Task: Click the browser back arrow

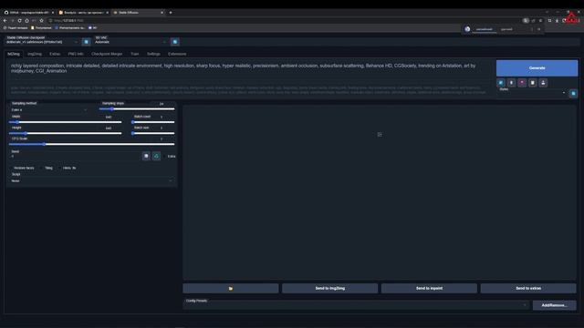Action: click(5, 20)
